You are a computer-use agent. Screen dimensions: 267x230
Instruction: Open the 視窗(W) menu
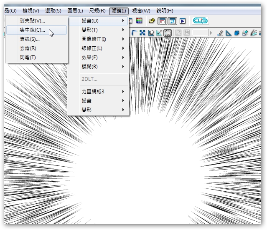pyautogui.click(x=141, y=11)
